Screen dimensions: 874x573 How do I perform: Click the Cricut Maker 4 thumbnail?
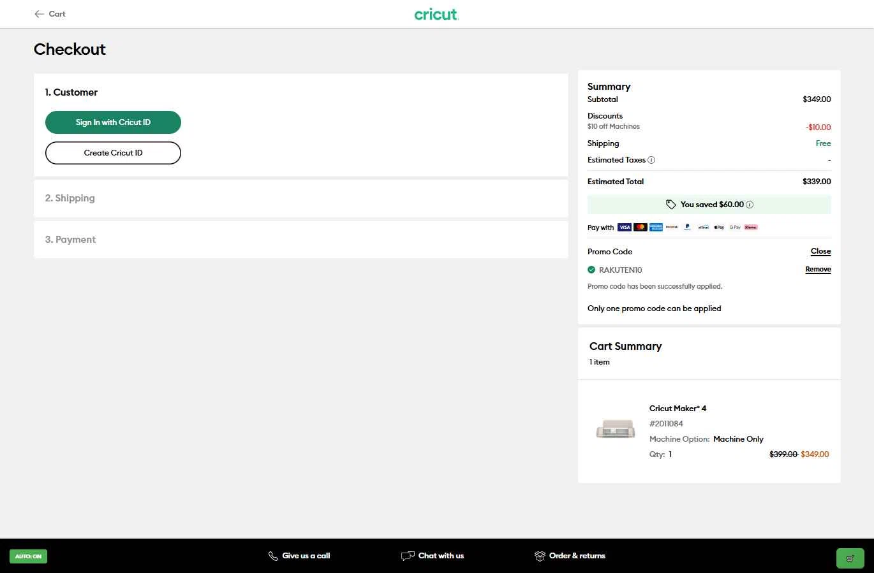click(615, 429)
